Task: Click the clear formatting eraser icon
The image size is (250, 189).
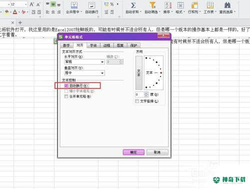Action: click(x=23, y=12)
